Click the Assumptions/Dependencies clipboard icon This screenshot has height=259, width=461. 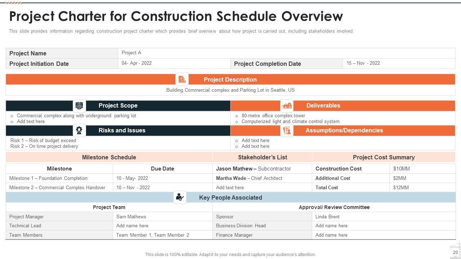287,131
